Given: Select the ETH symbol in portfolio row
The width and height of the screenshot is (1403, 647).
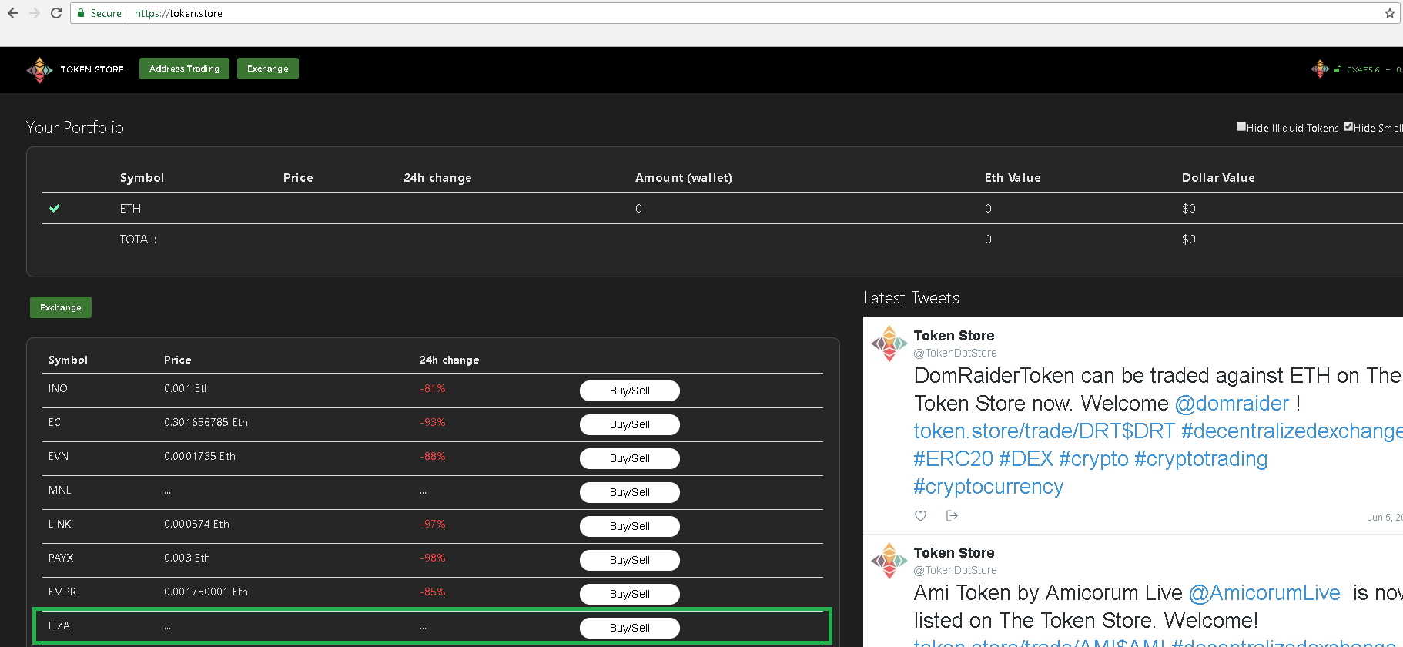Looking at the screenshot, I should click(x=130, y=208).
